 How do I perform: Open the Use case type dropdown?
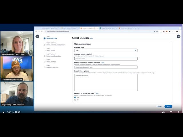106,50
